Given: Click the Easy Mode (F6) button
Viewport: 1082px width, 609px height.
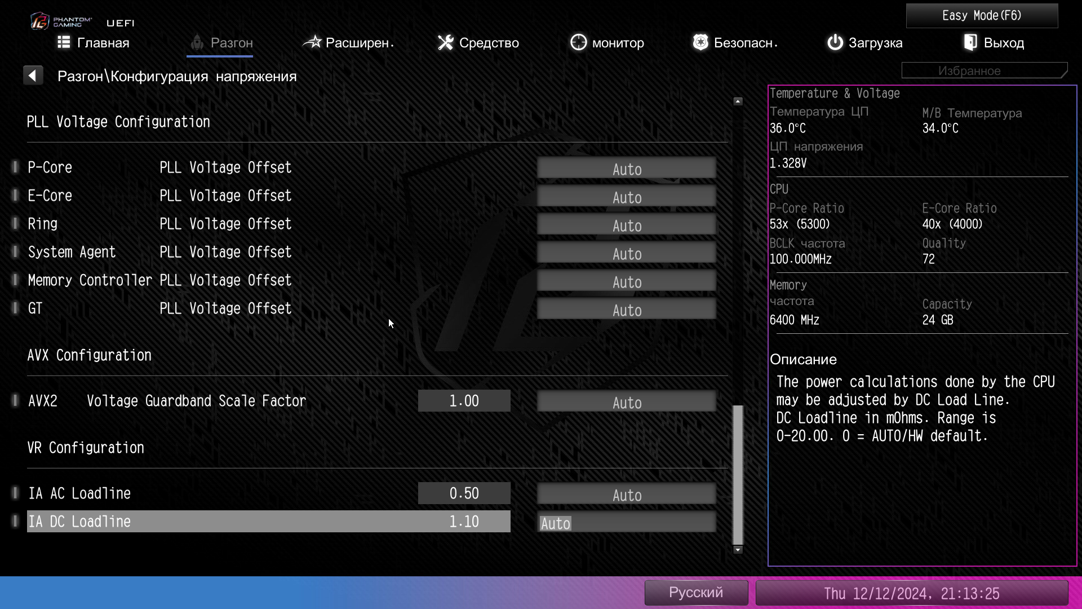Looking at the screenshot, I should pyautogui.click(x=981, y=16).
